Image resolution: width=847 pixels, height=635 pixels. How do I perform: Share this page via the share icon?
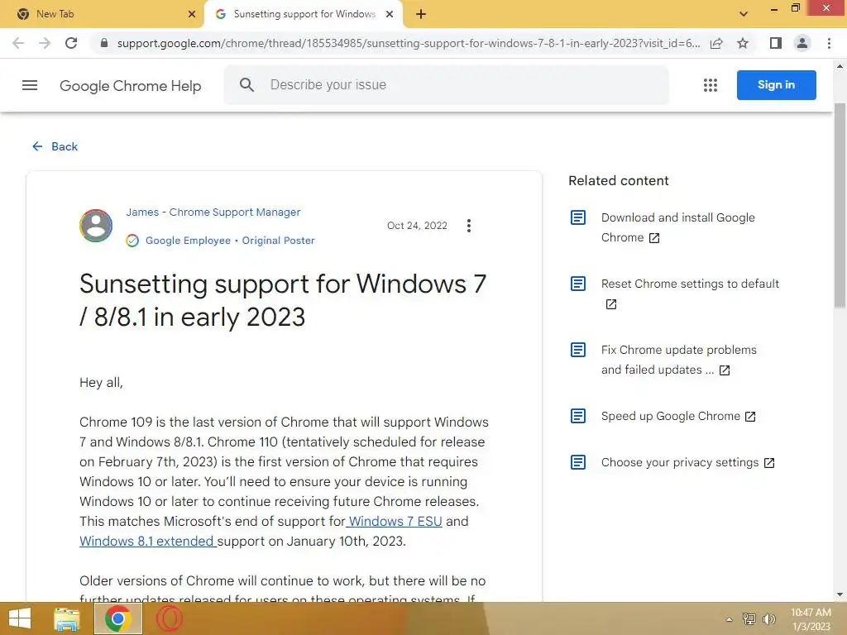click(x=717, y=43)
